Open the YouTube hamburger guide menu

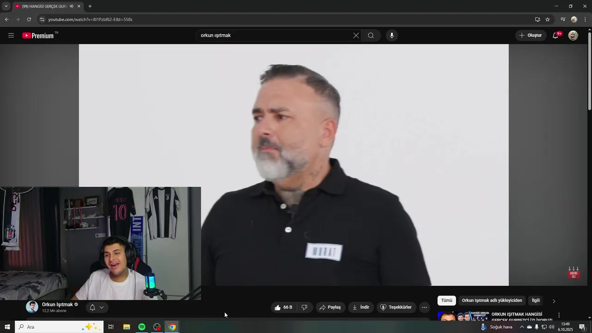pyautogui.click(x=11, y=36)
